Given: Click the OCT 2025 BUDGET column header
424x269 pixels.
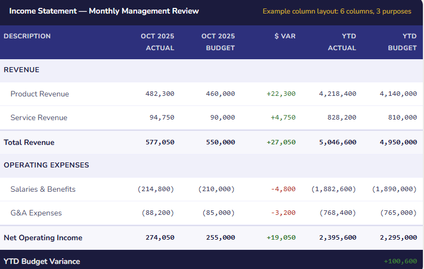Looking at the screenshot, I should [x=218, y=42].
